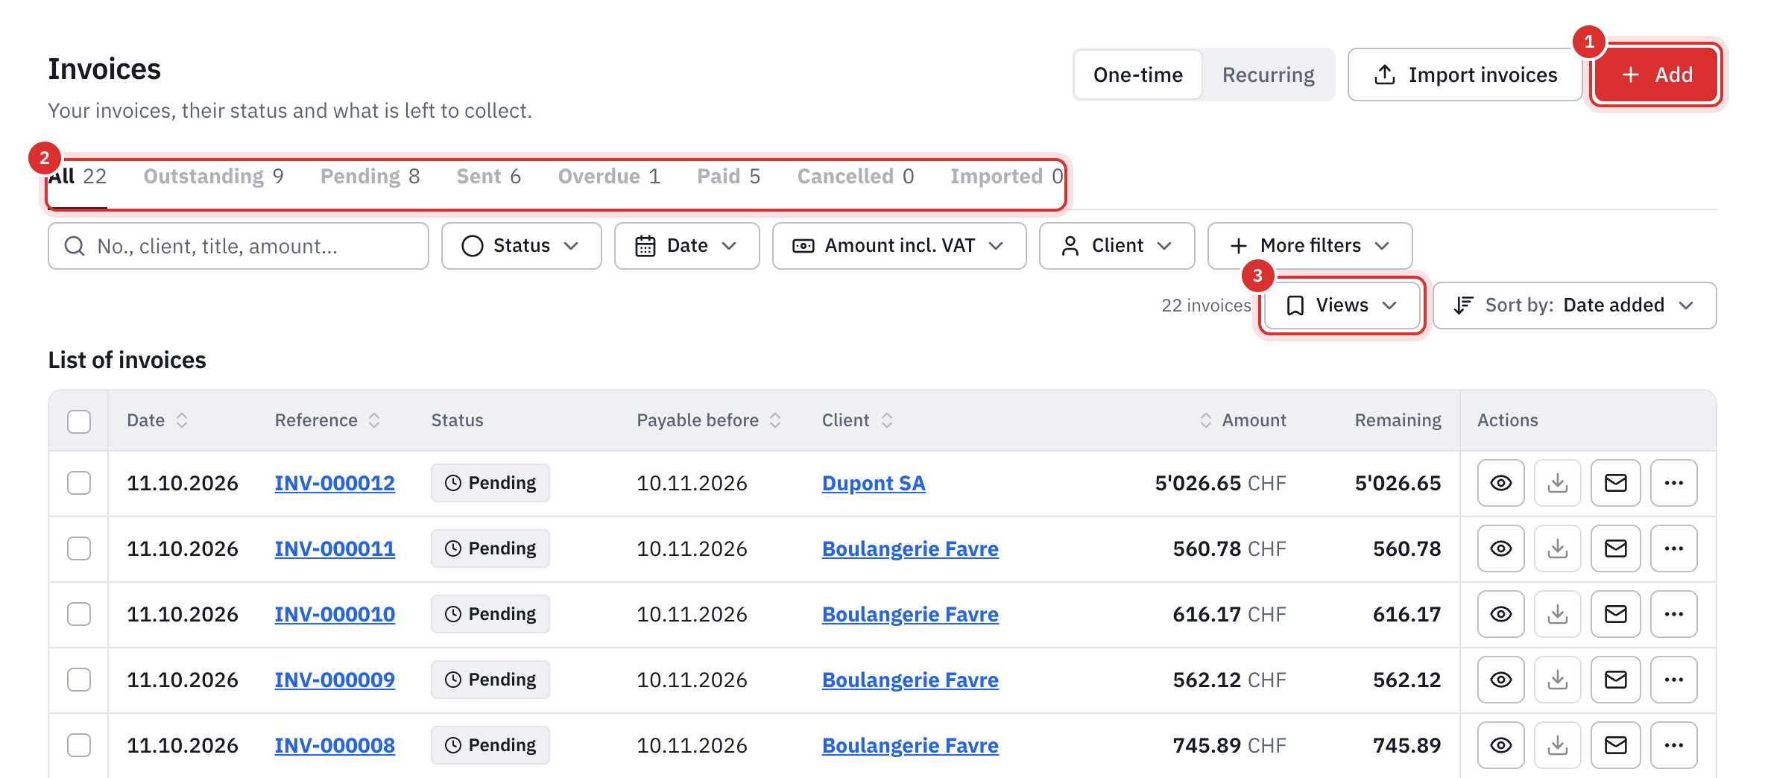Image resolution: width=1765 pixels, height=778 pixels.
Task: Open more actions for INV-000008
Action: [x=1673, y=745]
